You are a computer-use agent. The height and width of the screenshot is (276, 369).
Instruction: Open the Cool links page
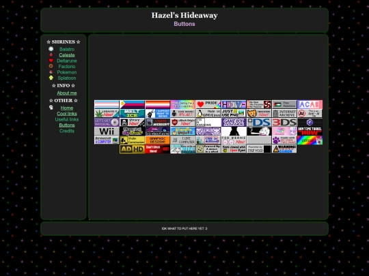67,114
